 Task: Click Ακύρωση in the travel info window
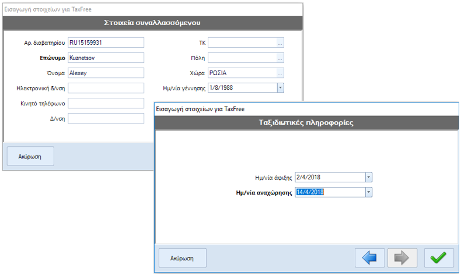coord(182,258)
